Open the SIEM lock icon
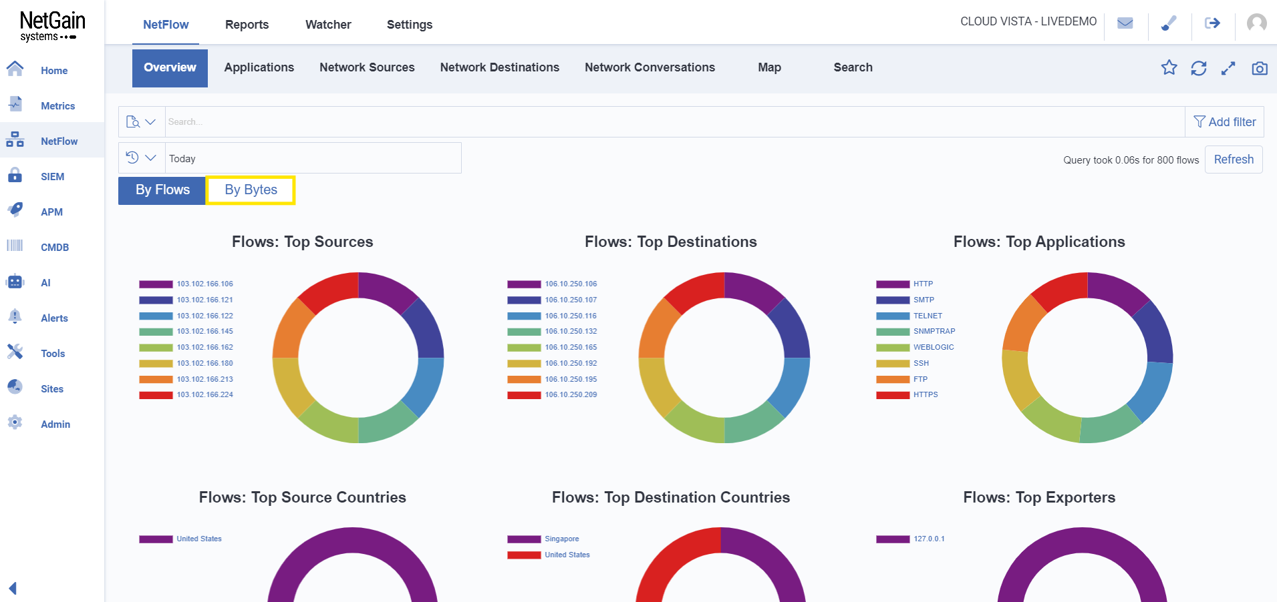The width and height of the screenshot is (1277, 602). click(x=15, y=175)
